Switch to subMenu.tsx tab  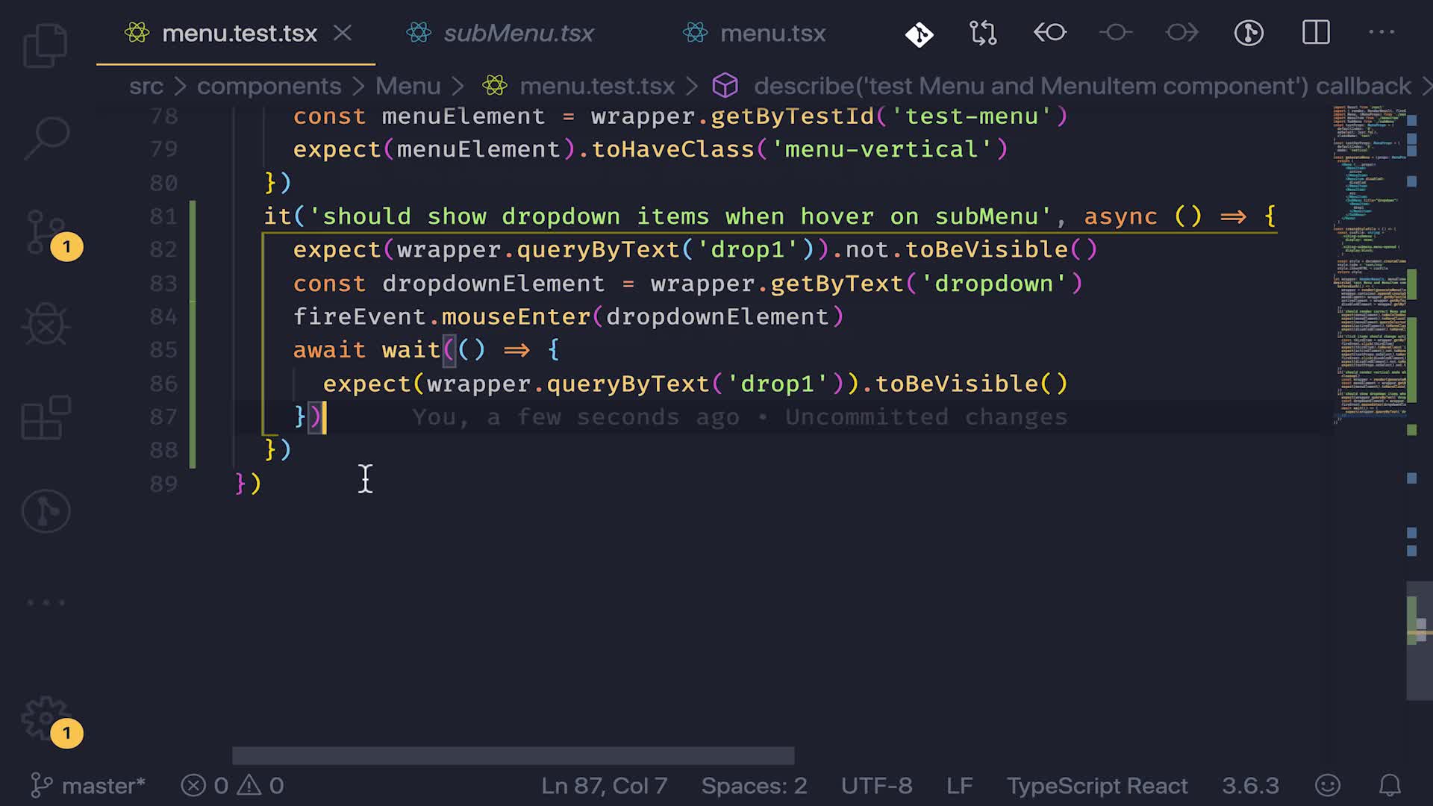518,34
